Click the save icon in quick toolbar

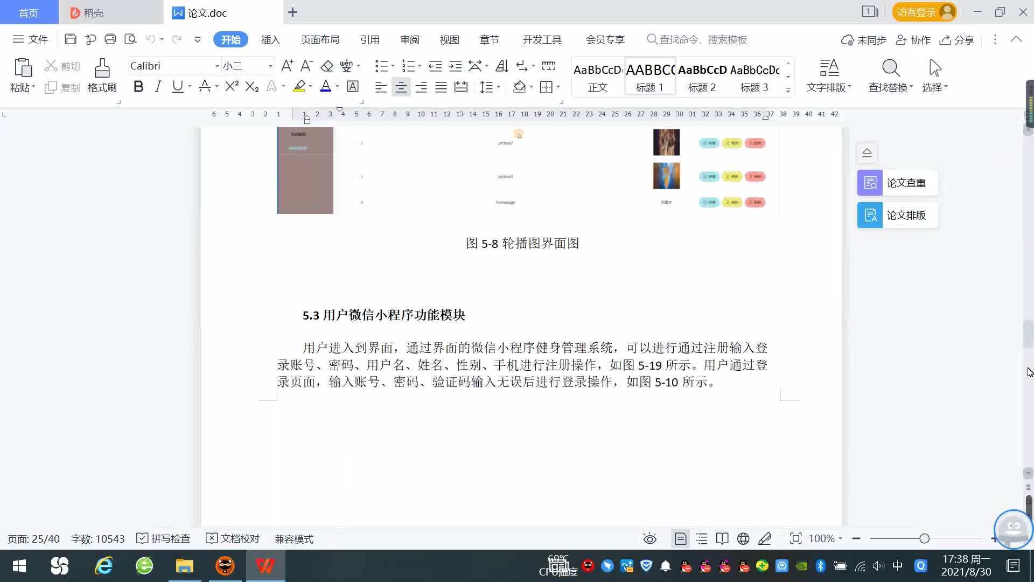click(70, 39)
